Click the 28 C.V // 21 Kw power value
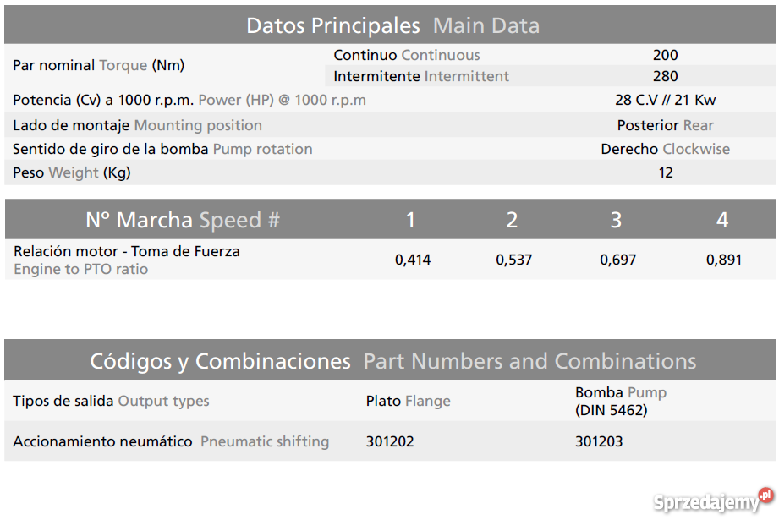 click(x=665, y=100)
